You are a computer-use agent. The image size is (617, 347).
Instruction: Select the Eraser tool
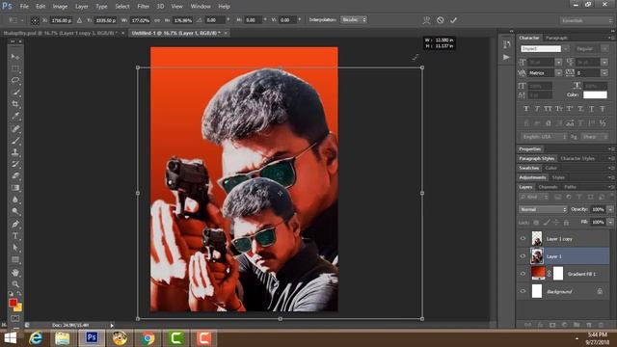click(15, 175)
